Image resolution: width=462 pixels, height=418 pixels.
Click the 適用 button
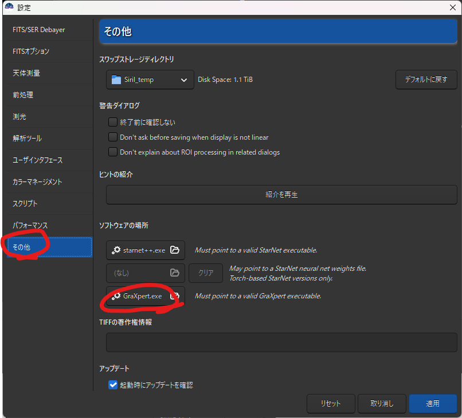tap(433, 404)
